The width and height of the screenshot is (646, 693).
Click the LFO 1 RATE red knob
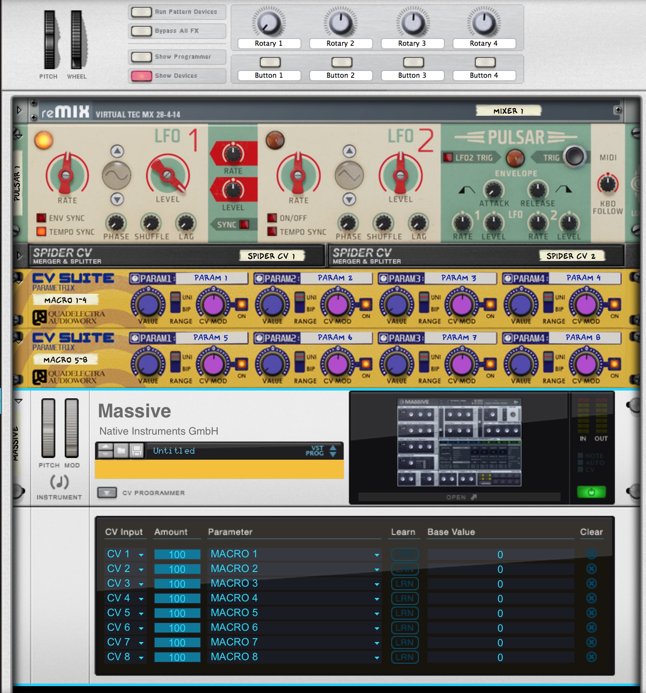coord(66,174)
